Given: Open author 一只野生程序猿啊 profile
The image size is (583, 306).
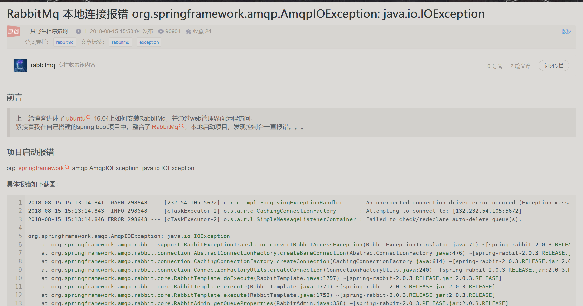Looking at the screenshot, I should pos(46,31).
